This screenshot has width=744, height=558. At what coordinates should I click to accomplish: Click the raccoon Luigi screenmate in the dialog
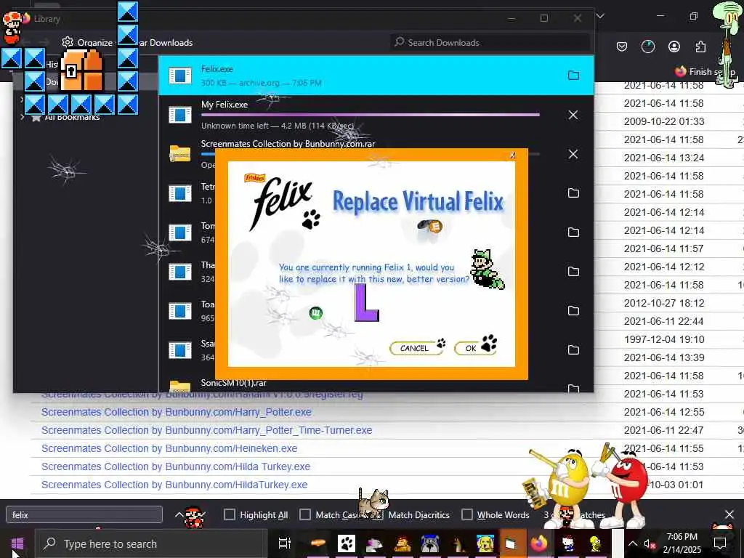point(487,269)
